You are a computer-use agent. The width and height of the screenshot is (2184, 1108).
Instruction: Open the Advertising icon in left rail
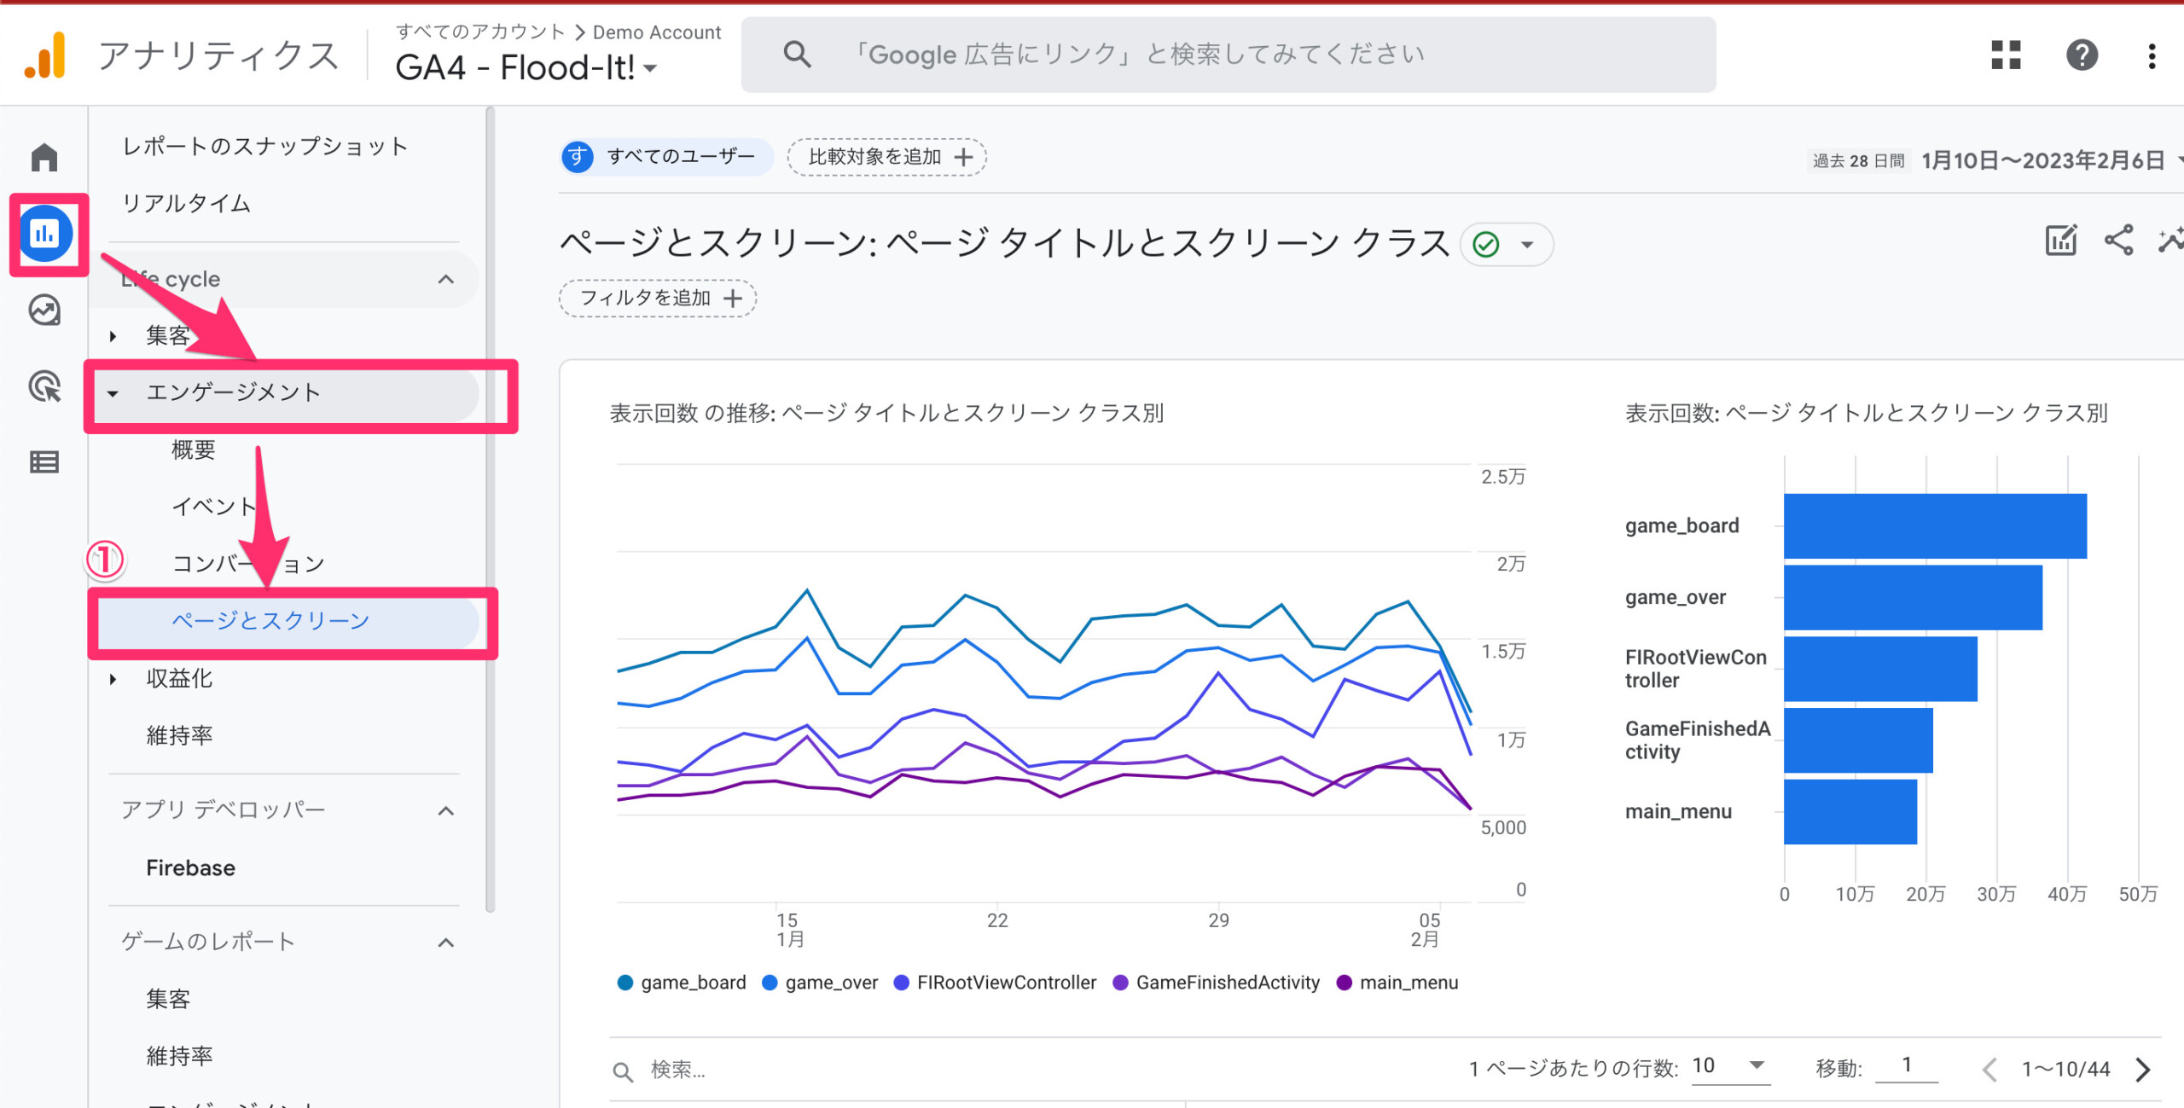[x=44, y=386]
